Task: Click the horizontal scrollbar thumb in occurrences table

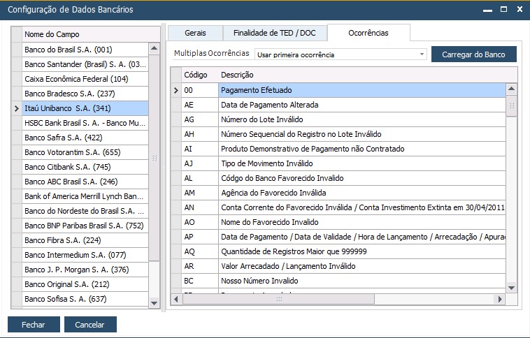Action: click(x=278, y=299)
